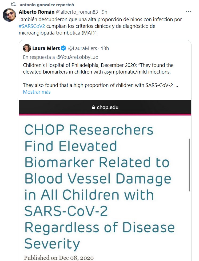Click "antonio gonzalez reposteó" label
Screen dimensions: 199x261
point(47,5)
